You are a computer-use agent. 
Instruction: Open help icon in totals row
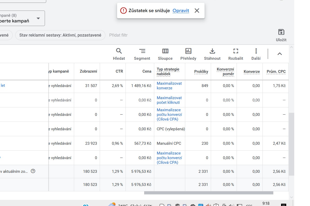pyautogui.click(x=33, y=171)
